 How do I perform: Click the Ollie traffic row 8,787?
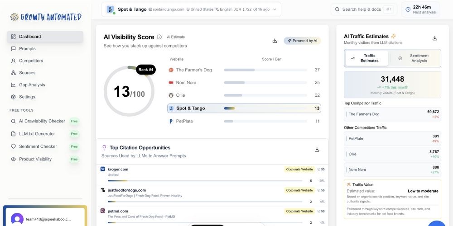click(x=392, y=154)
